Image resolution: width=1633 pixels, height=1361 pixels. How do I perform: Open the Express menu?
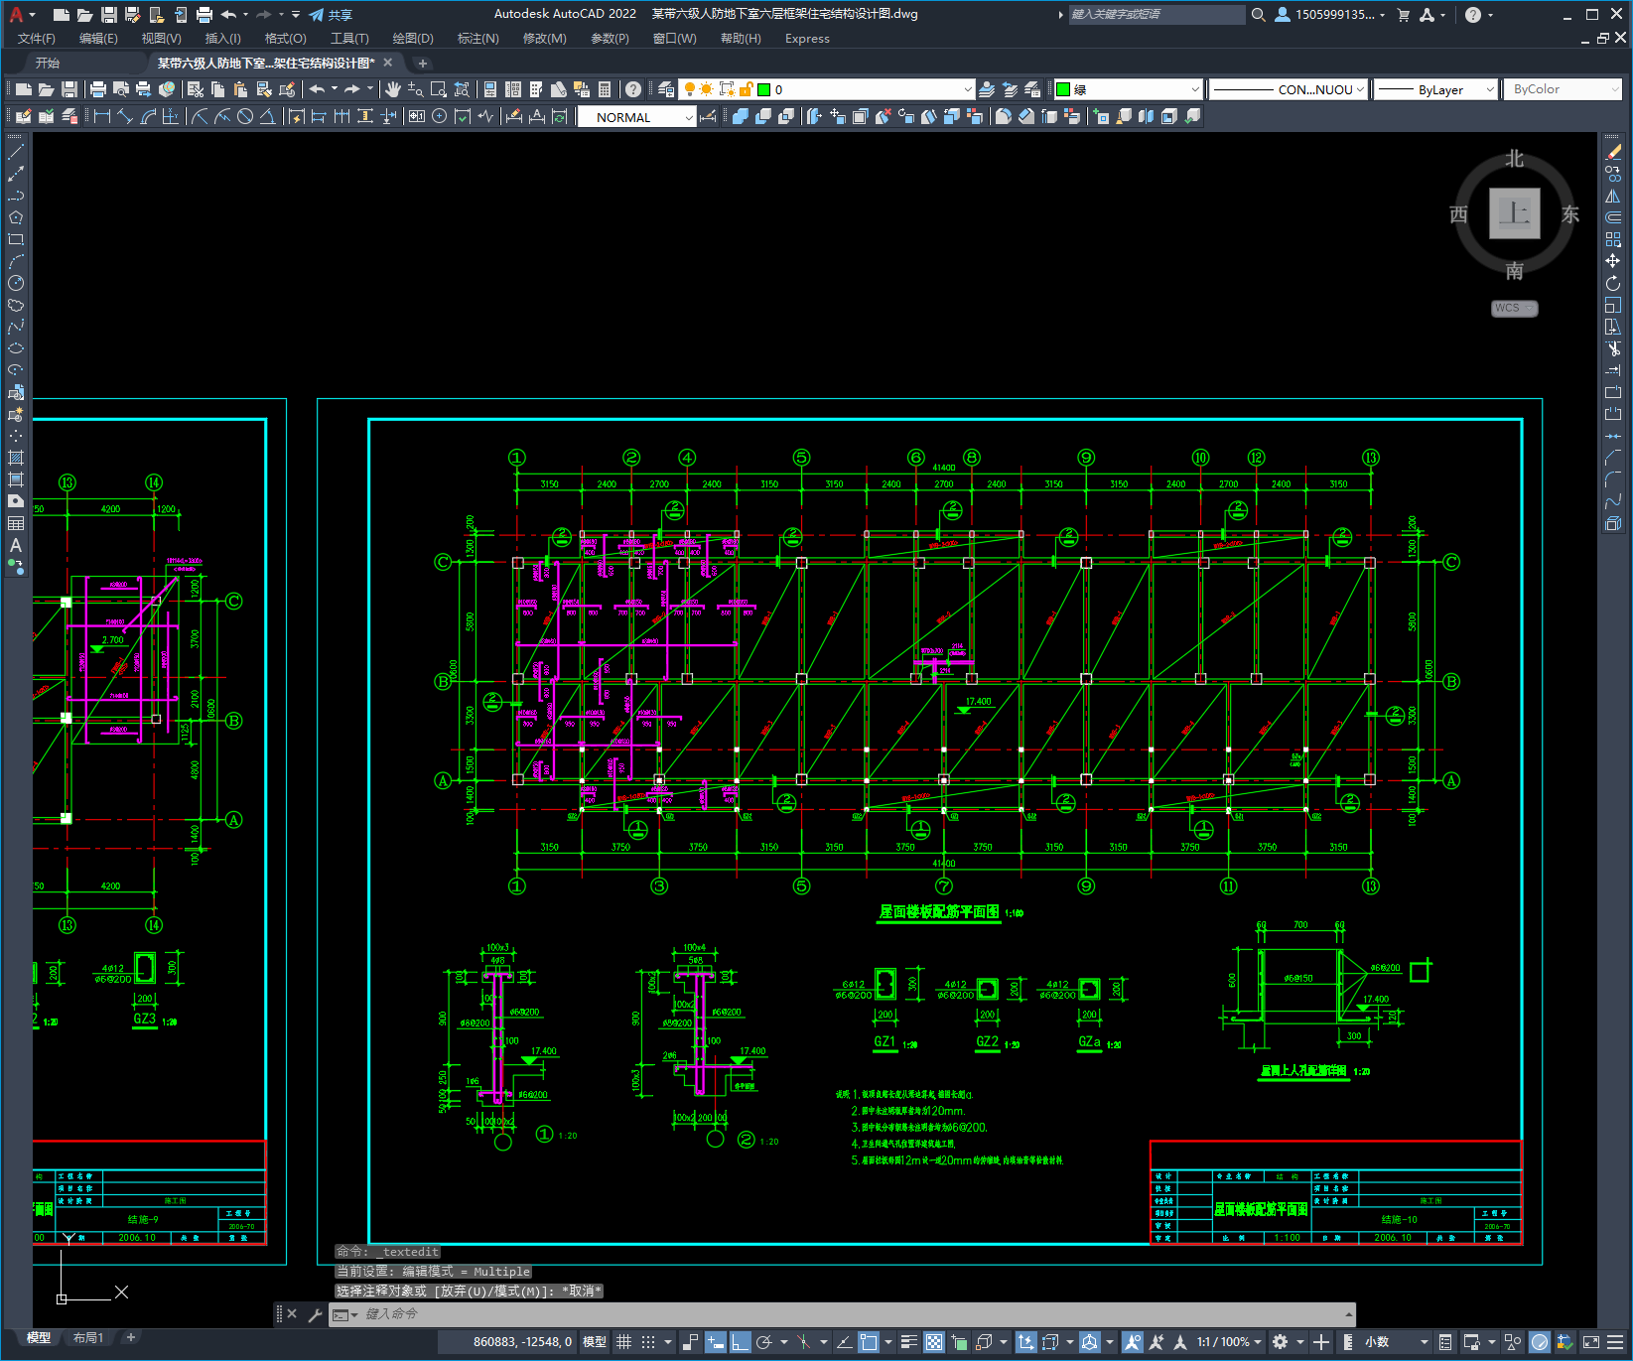[807, 39]
